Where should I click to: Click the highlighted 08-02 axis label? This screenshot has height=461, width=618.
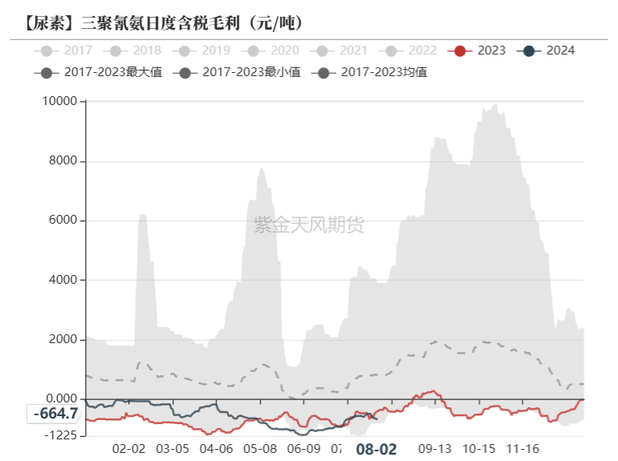tap(376, 449)
